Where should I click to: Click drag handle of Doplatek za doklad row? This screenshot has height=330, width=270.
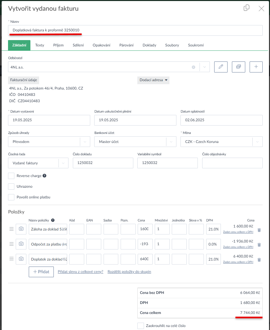(x=11, y=259)
